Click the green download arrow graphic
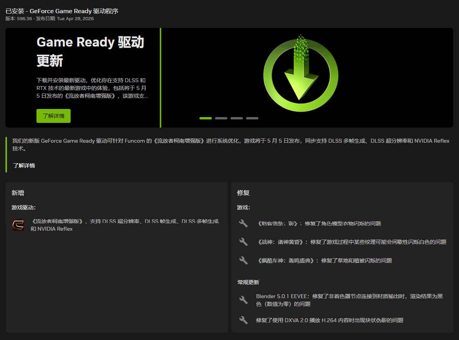Screen dimensions: 459x340 pyautogui.click(x=301, y=73)
